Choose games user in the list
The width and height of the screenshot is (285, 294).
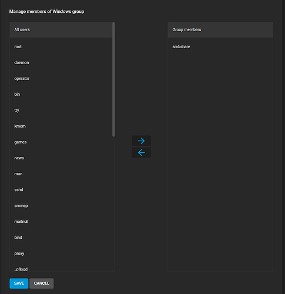pyautogui.click(x=61, y=142)
